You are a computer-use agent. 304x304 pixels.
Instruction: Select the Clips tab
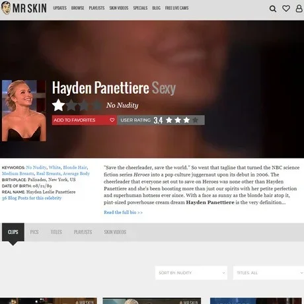coord(13,232)
